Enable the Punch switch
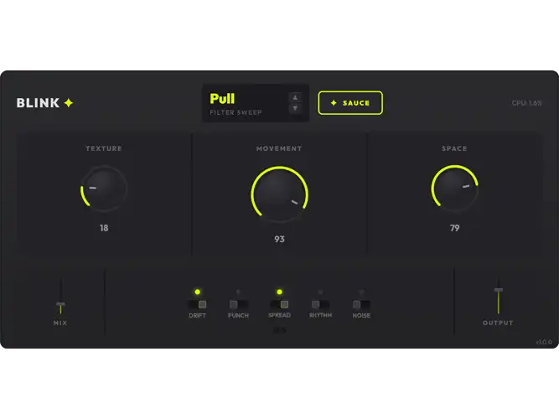 click(238, 304)
